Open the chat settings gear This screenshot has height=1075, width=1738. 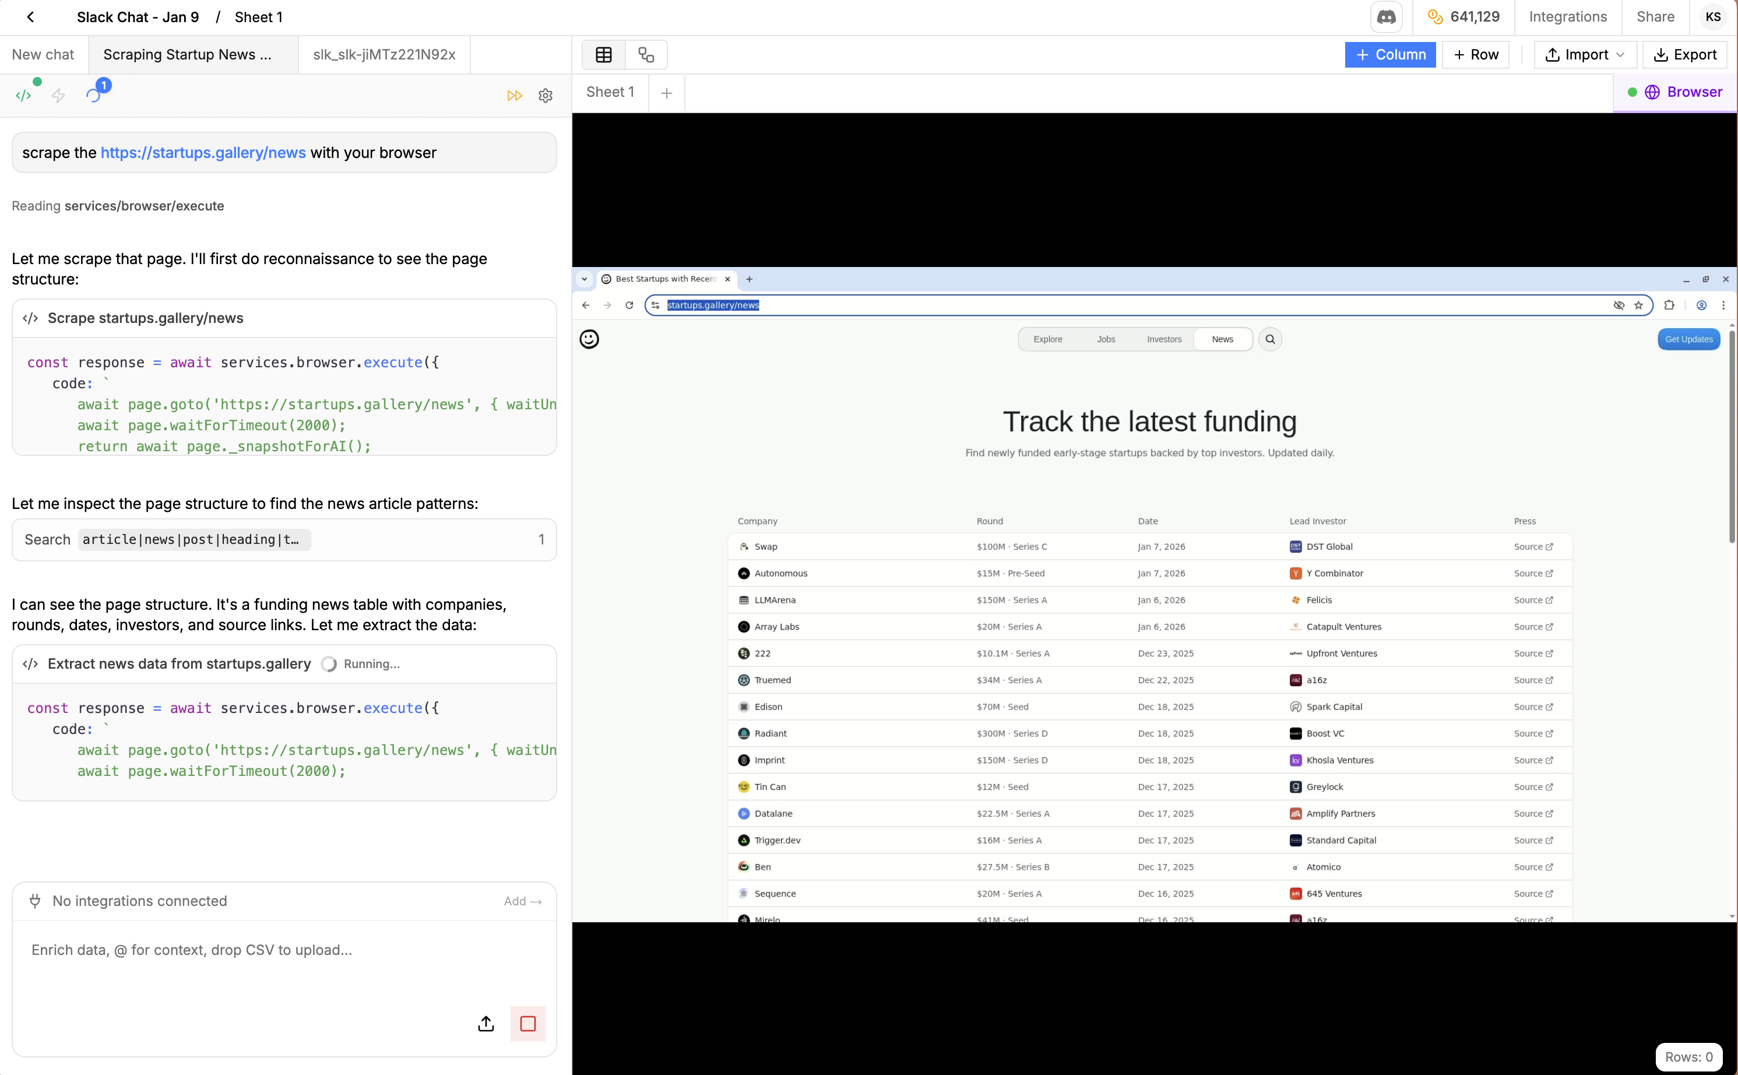545,94
